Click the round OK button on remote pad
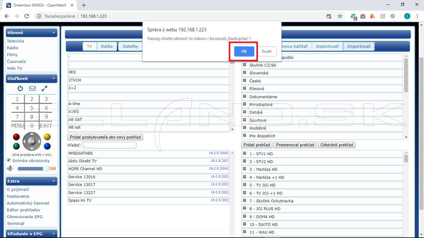The width and height of the screenshot is (424, 238). [31, 141]
